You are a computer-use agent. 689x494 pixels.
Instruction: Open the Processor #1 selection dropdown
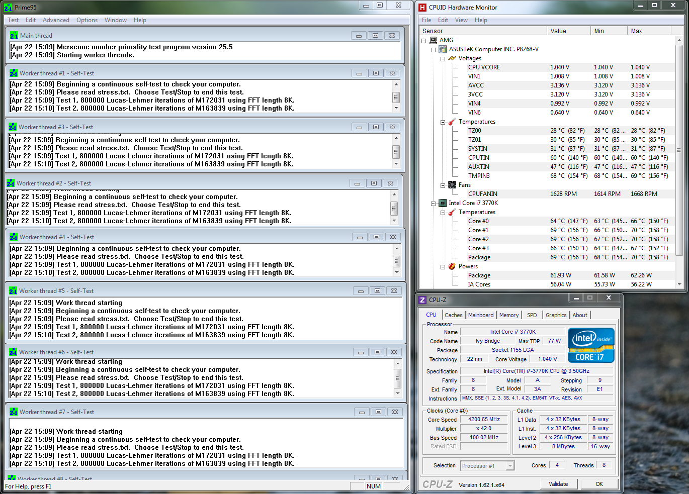[x=510, y=466]
